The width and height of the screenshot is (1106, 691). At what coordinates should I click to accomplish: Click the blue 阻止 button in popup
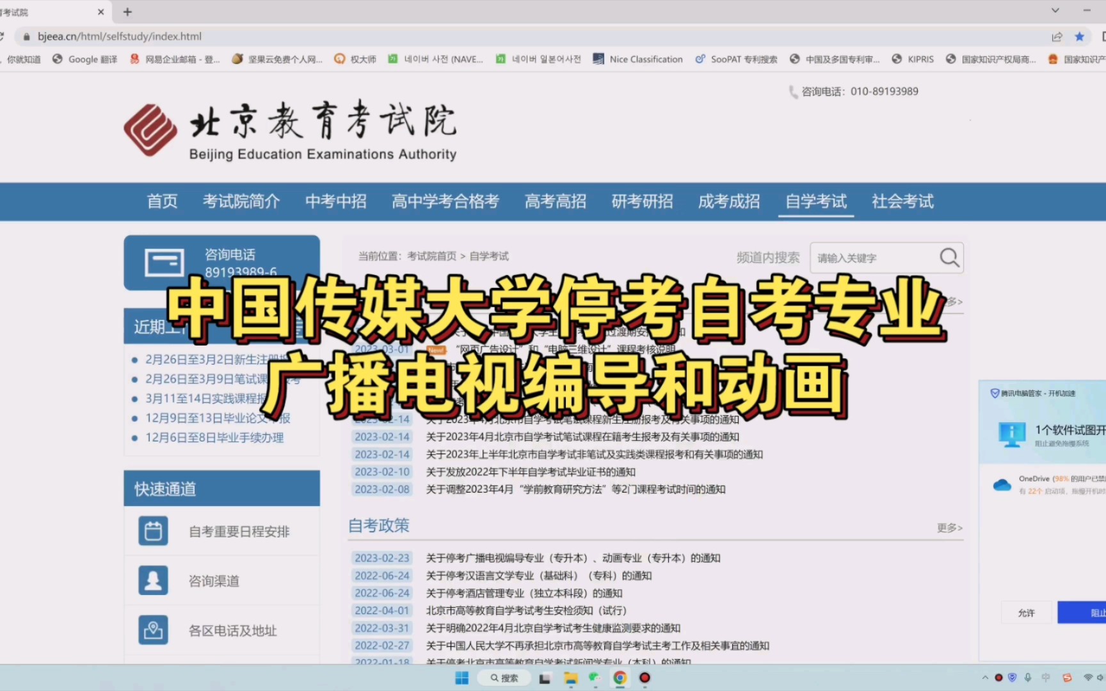click(x=1082, y=613)
